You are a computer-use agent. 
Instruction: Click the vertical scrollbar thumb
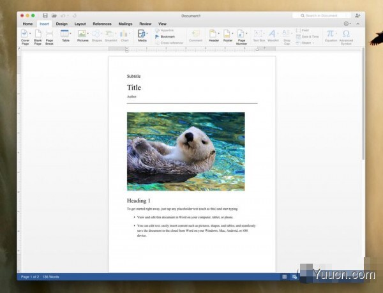tap(363, 104)
